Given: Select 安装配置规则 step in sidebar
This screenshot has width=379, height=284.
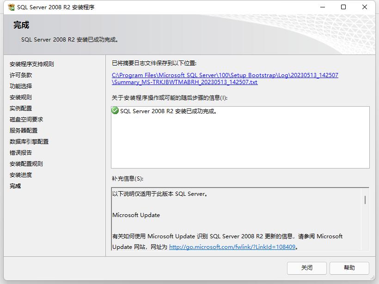Looking at the screenshot, I should (26, 164).
